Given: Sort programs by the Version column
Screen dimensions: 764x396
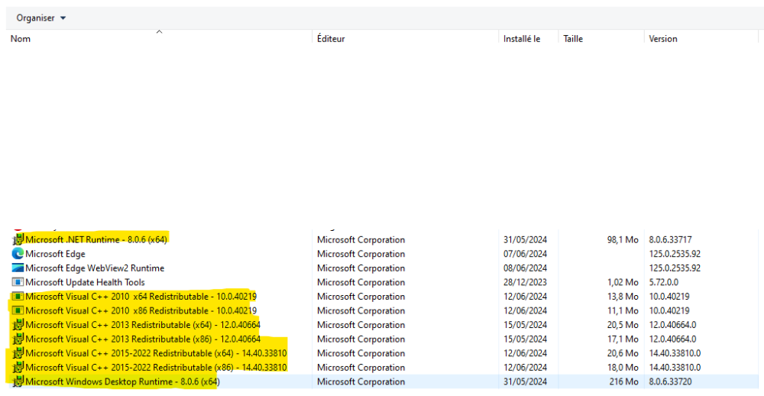Looking at the screenshot, I should tap(662, 39).
